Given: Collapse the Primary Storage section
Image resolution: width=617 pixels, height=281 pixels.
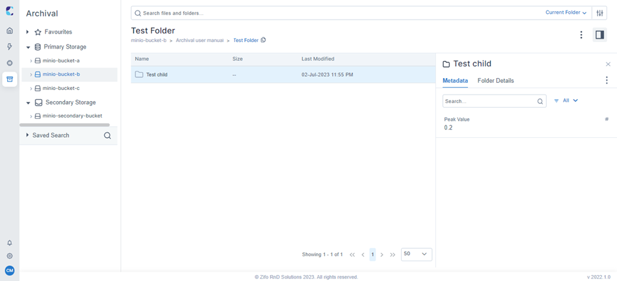Looking at the screenshot, I should click(28, 47).
